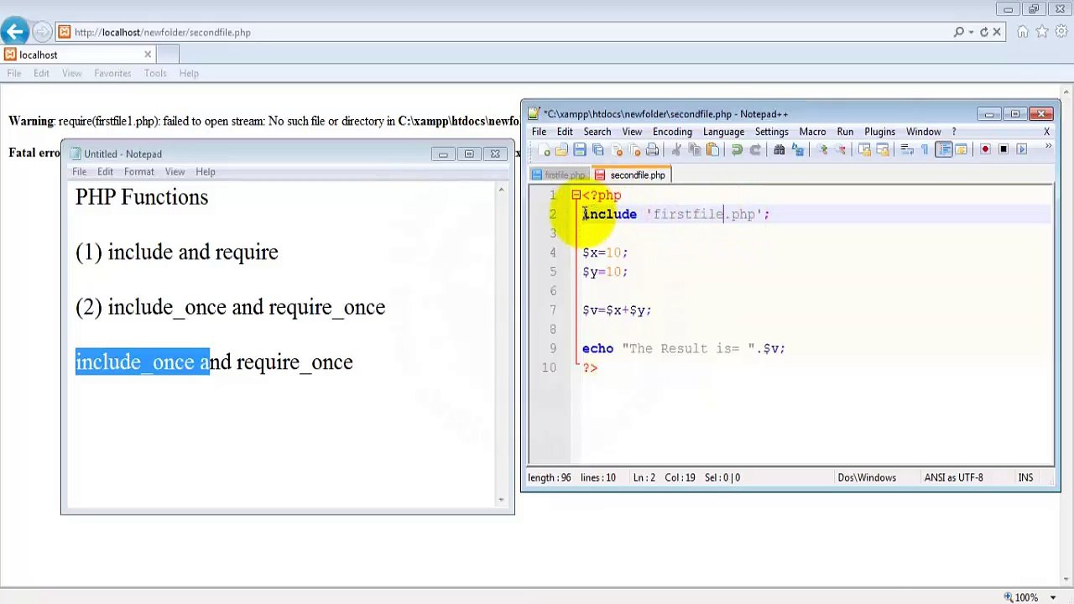
Task: Click the Cut scissors icon in Notepad++
Action: click(676, 149)
